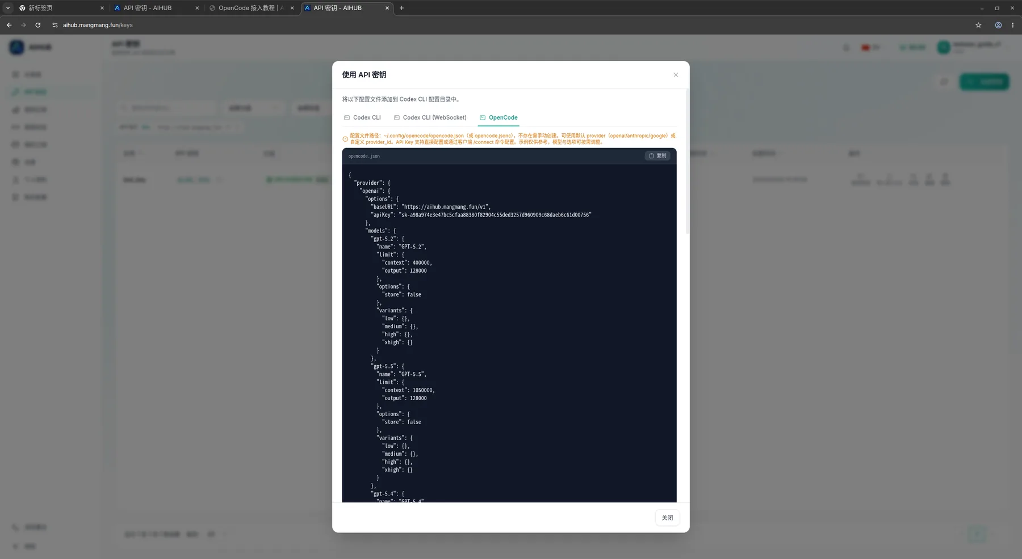Close the OpenCode 接入教程 browser tab

[292, 8]
